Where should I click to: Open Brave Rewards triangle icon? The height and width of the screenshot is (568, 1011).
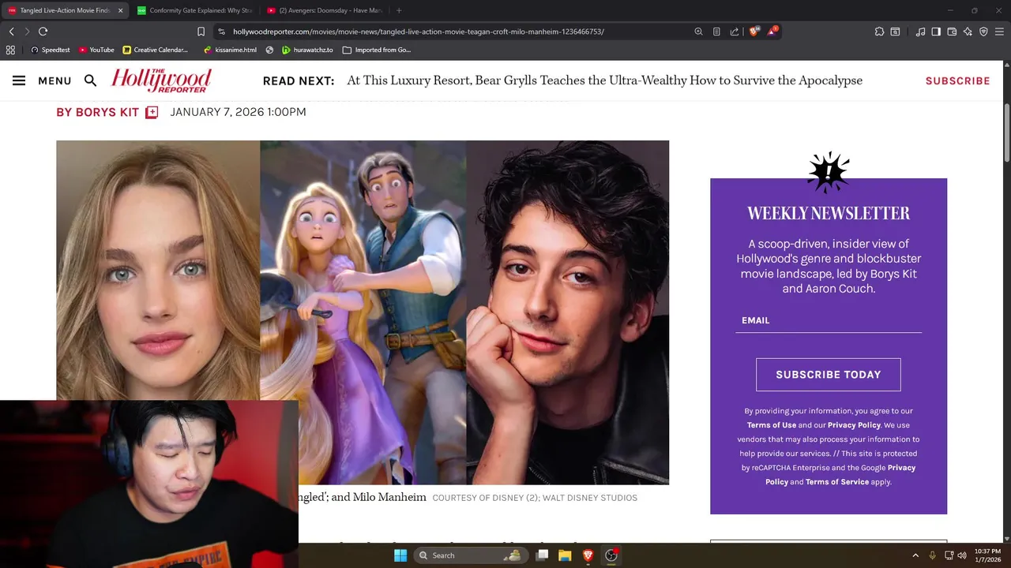pyautogui.click(x=773, y=32)
